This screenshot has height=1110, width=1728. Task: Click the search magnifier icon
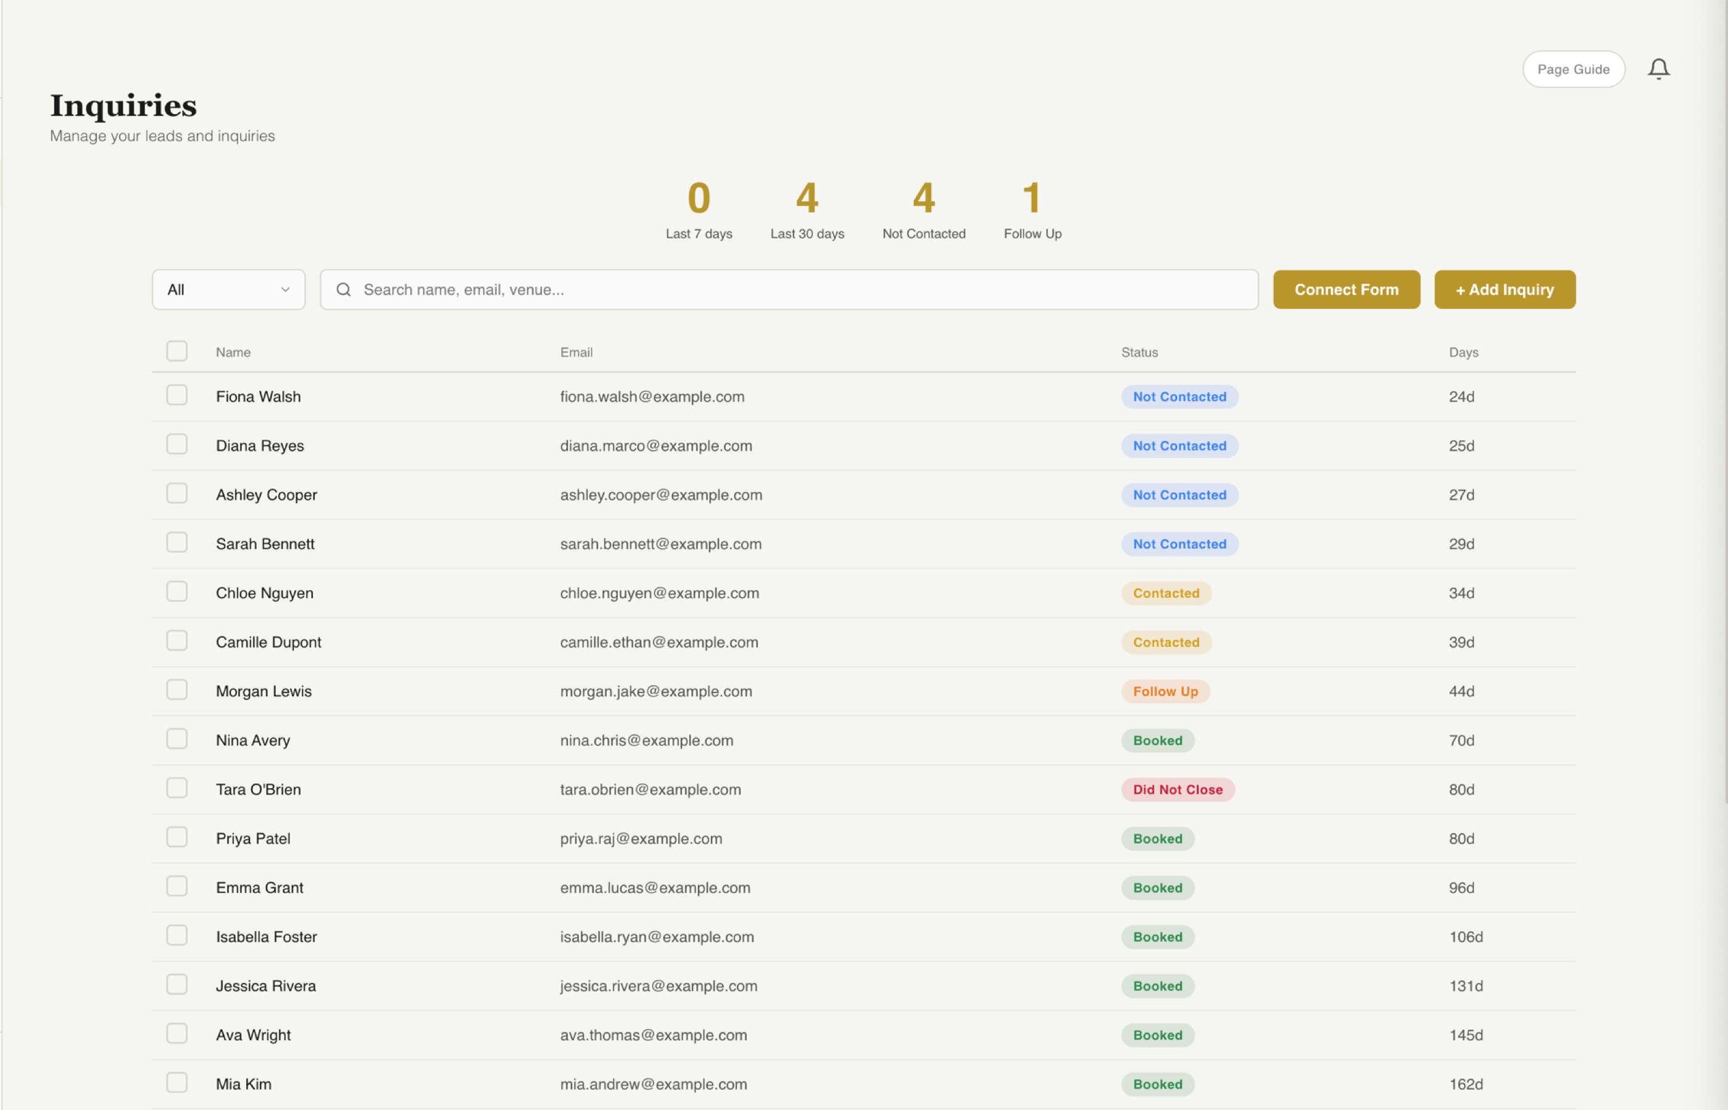344,289
